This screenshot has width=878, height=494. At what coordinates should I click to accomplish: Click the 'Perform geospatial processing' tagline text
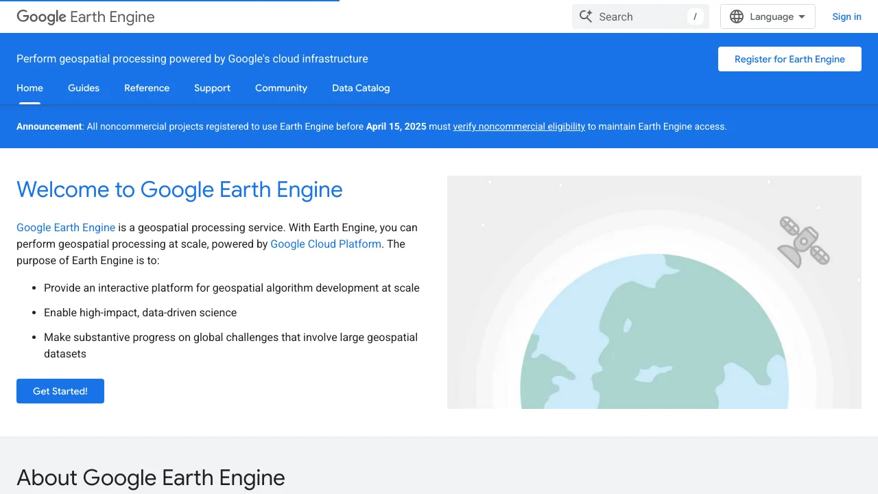(x=192, y=59)
